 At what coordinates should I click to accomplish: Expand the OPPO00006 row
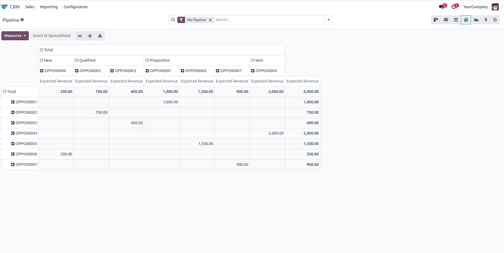pos(20,154)
